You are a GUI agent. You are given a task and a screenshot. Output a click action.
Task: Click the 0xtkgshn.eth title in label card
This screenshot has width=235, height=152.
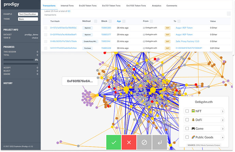pyautogui.click(x=204, y=102)
